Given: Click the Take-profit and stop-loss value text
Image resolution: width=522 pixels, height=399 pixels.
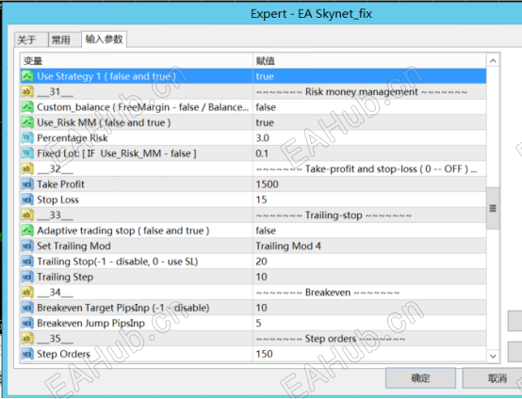Looking at the screenshot, I should point(367,168).
